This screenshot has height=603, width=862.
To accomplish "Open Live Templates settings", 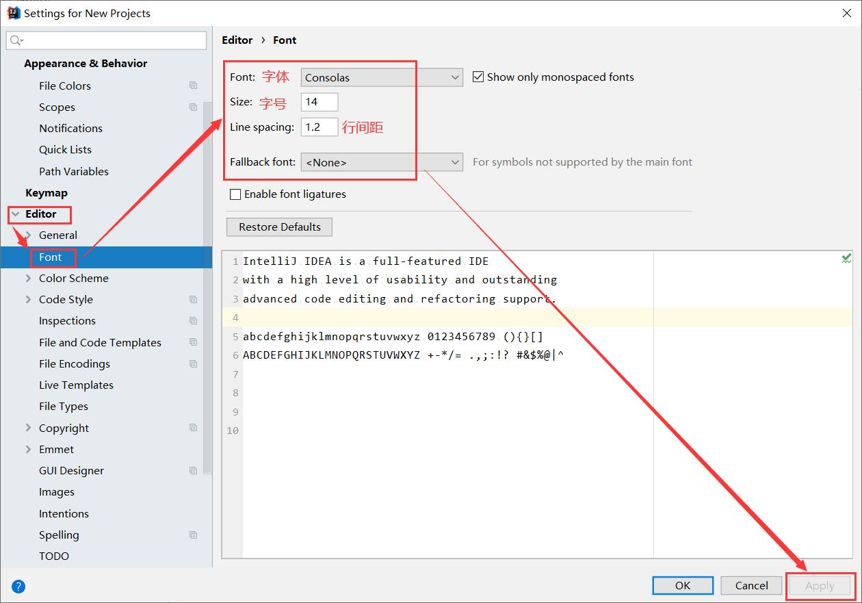I will coord(76,385).
